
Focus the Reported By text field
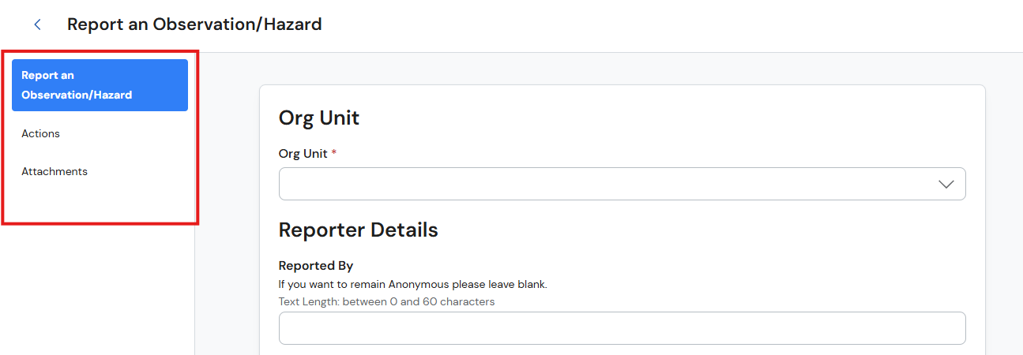622,328
